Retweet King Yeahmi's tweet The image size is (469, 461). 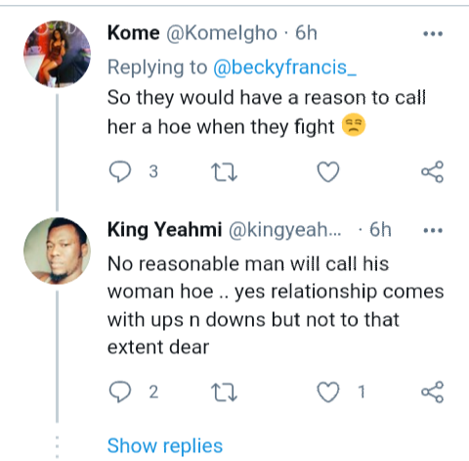click(224, 392)
